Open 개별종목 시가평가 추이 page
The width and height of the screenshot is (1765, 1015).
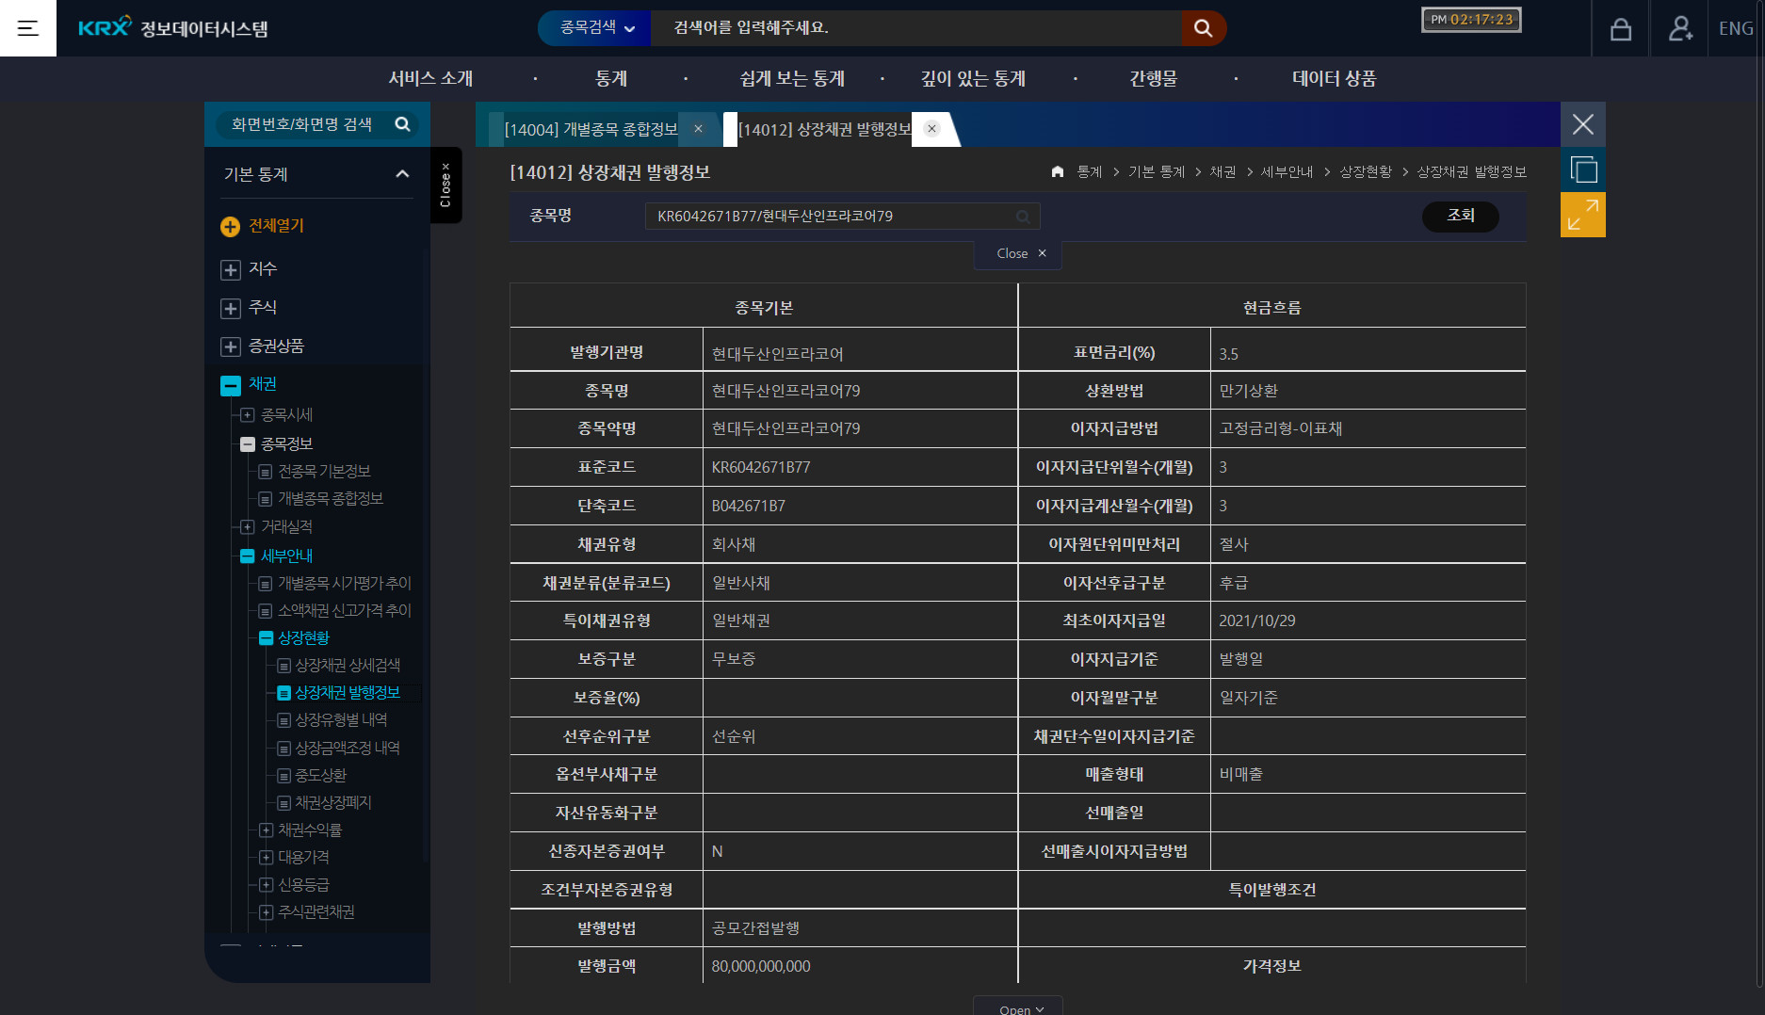coord(344,583)
